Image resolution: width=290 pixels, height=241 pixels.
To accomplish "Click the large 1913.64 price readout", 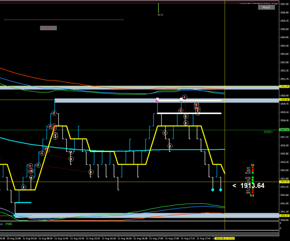I will point(252,186).
